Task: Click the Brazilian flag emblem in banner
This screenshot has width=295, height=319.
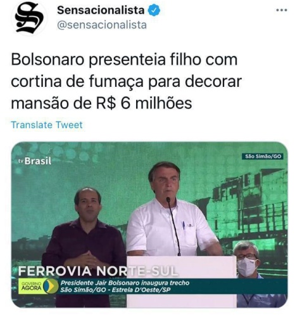Action: tap(51, 286)
